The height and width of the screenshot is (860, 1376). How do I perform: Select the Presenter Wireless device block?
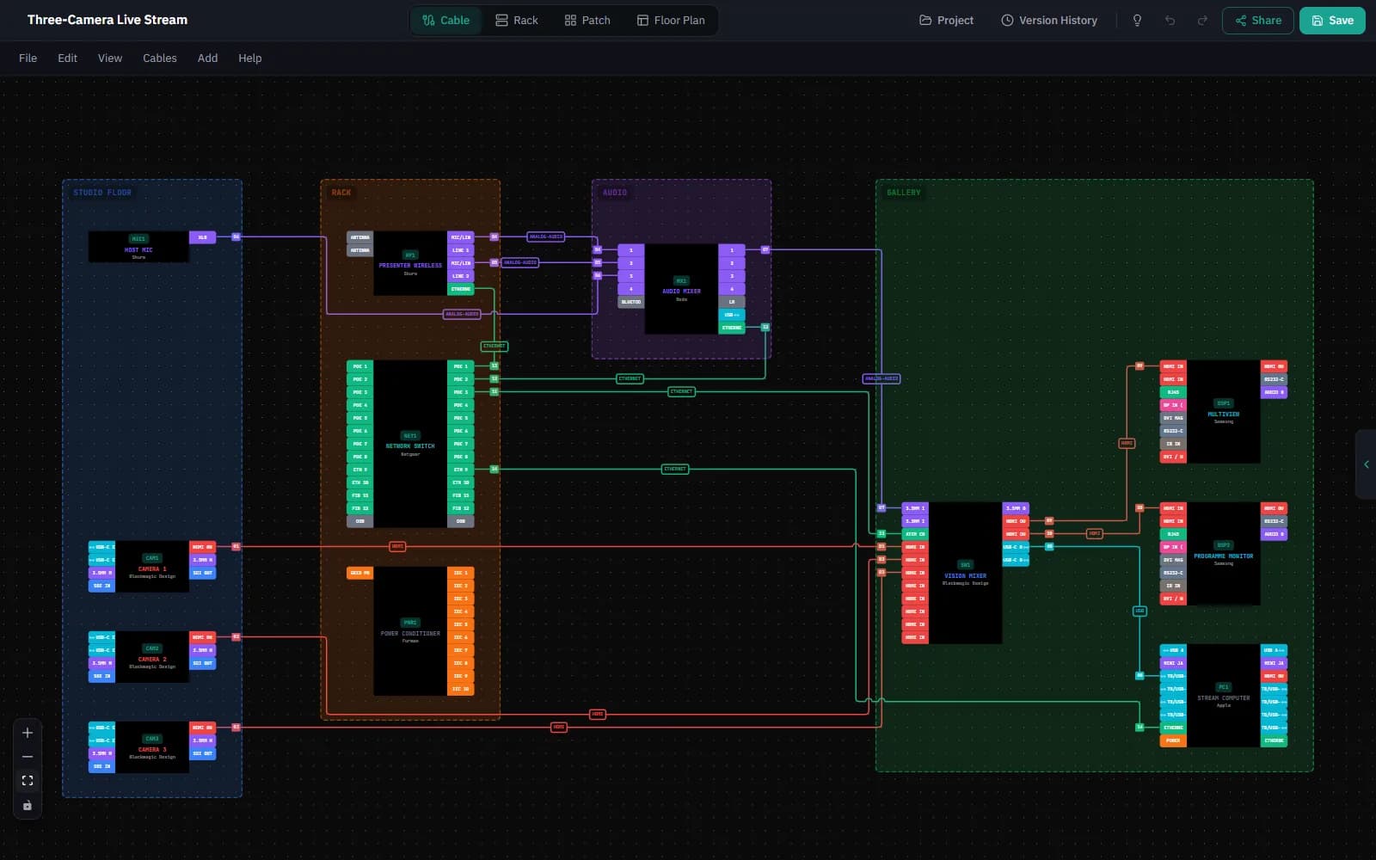coord(410,263)
